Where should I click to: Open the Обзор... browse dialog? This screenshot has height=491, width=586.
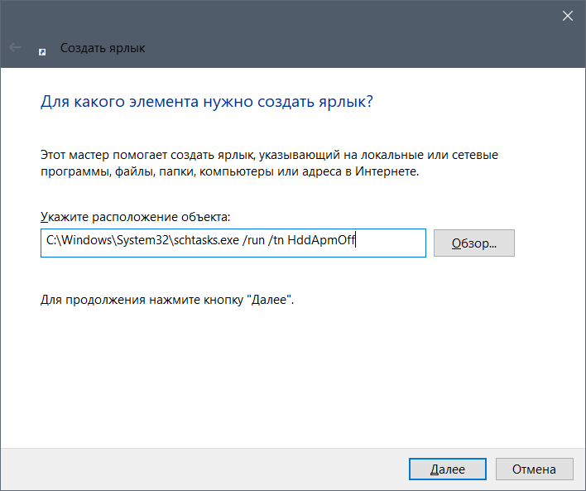point(474,243)
